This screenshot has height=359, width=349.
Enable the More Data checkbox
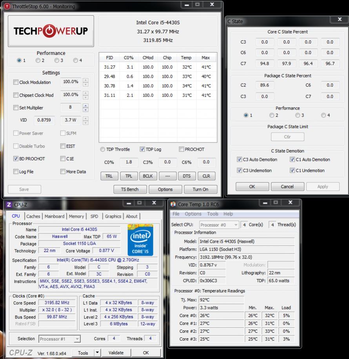pyautogui.click(x=63, y=171)
